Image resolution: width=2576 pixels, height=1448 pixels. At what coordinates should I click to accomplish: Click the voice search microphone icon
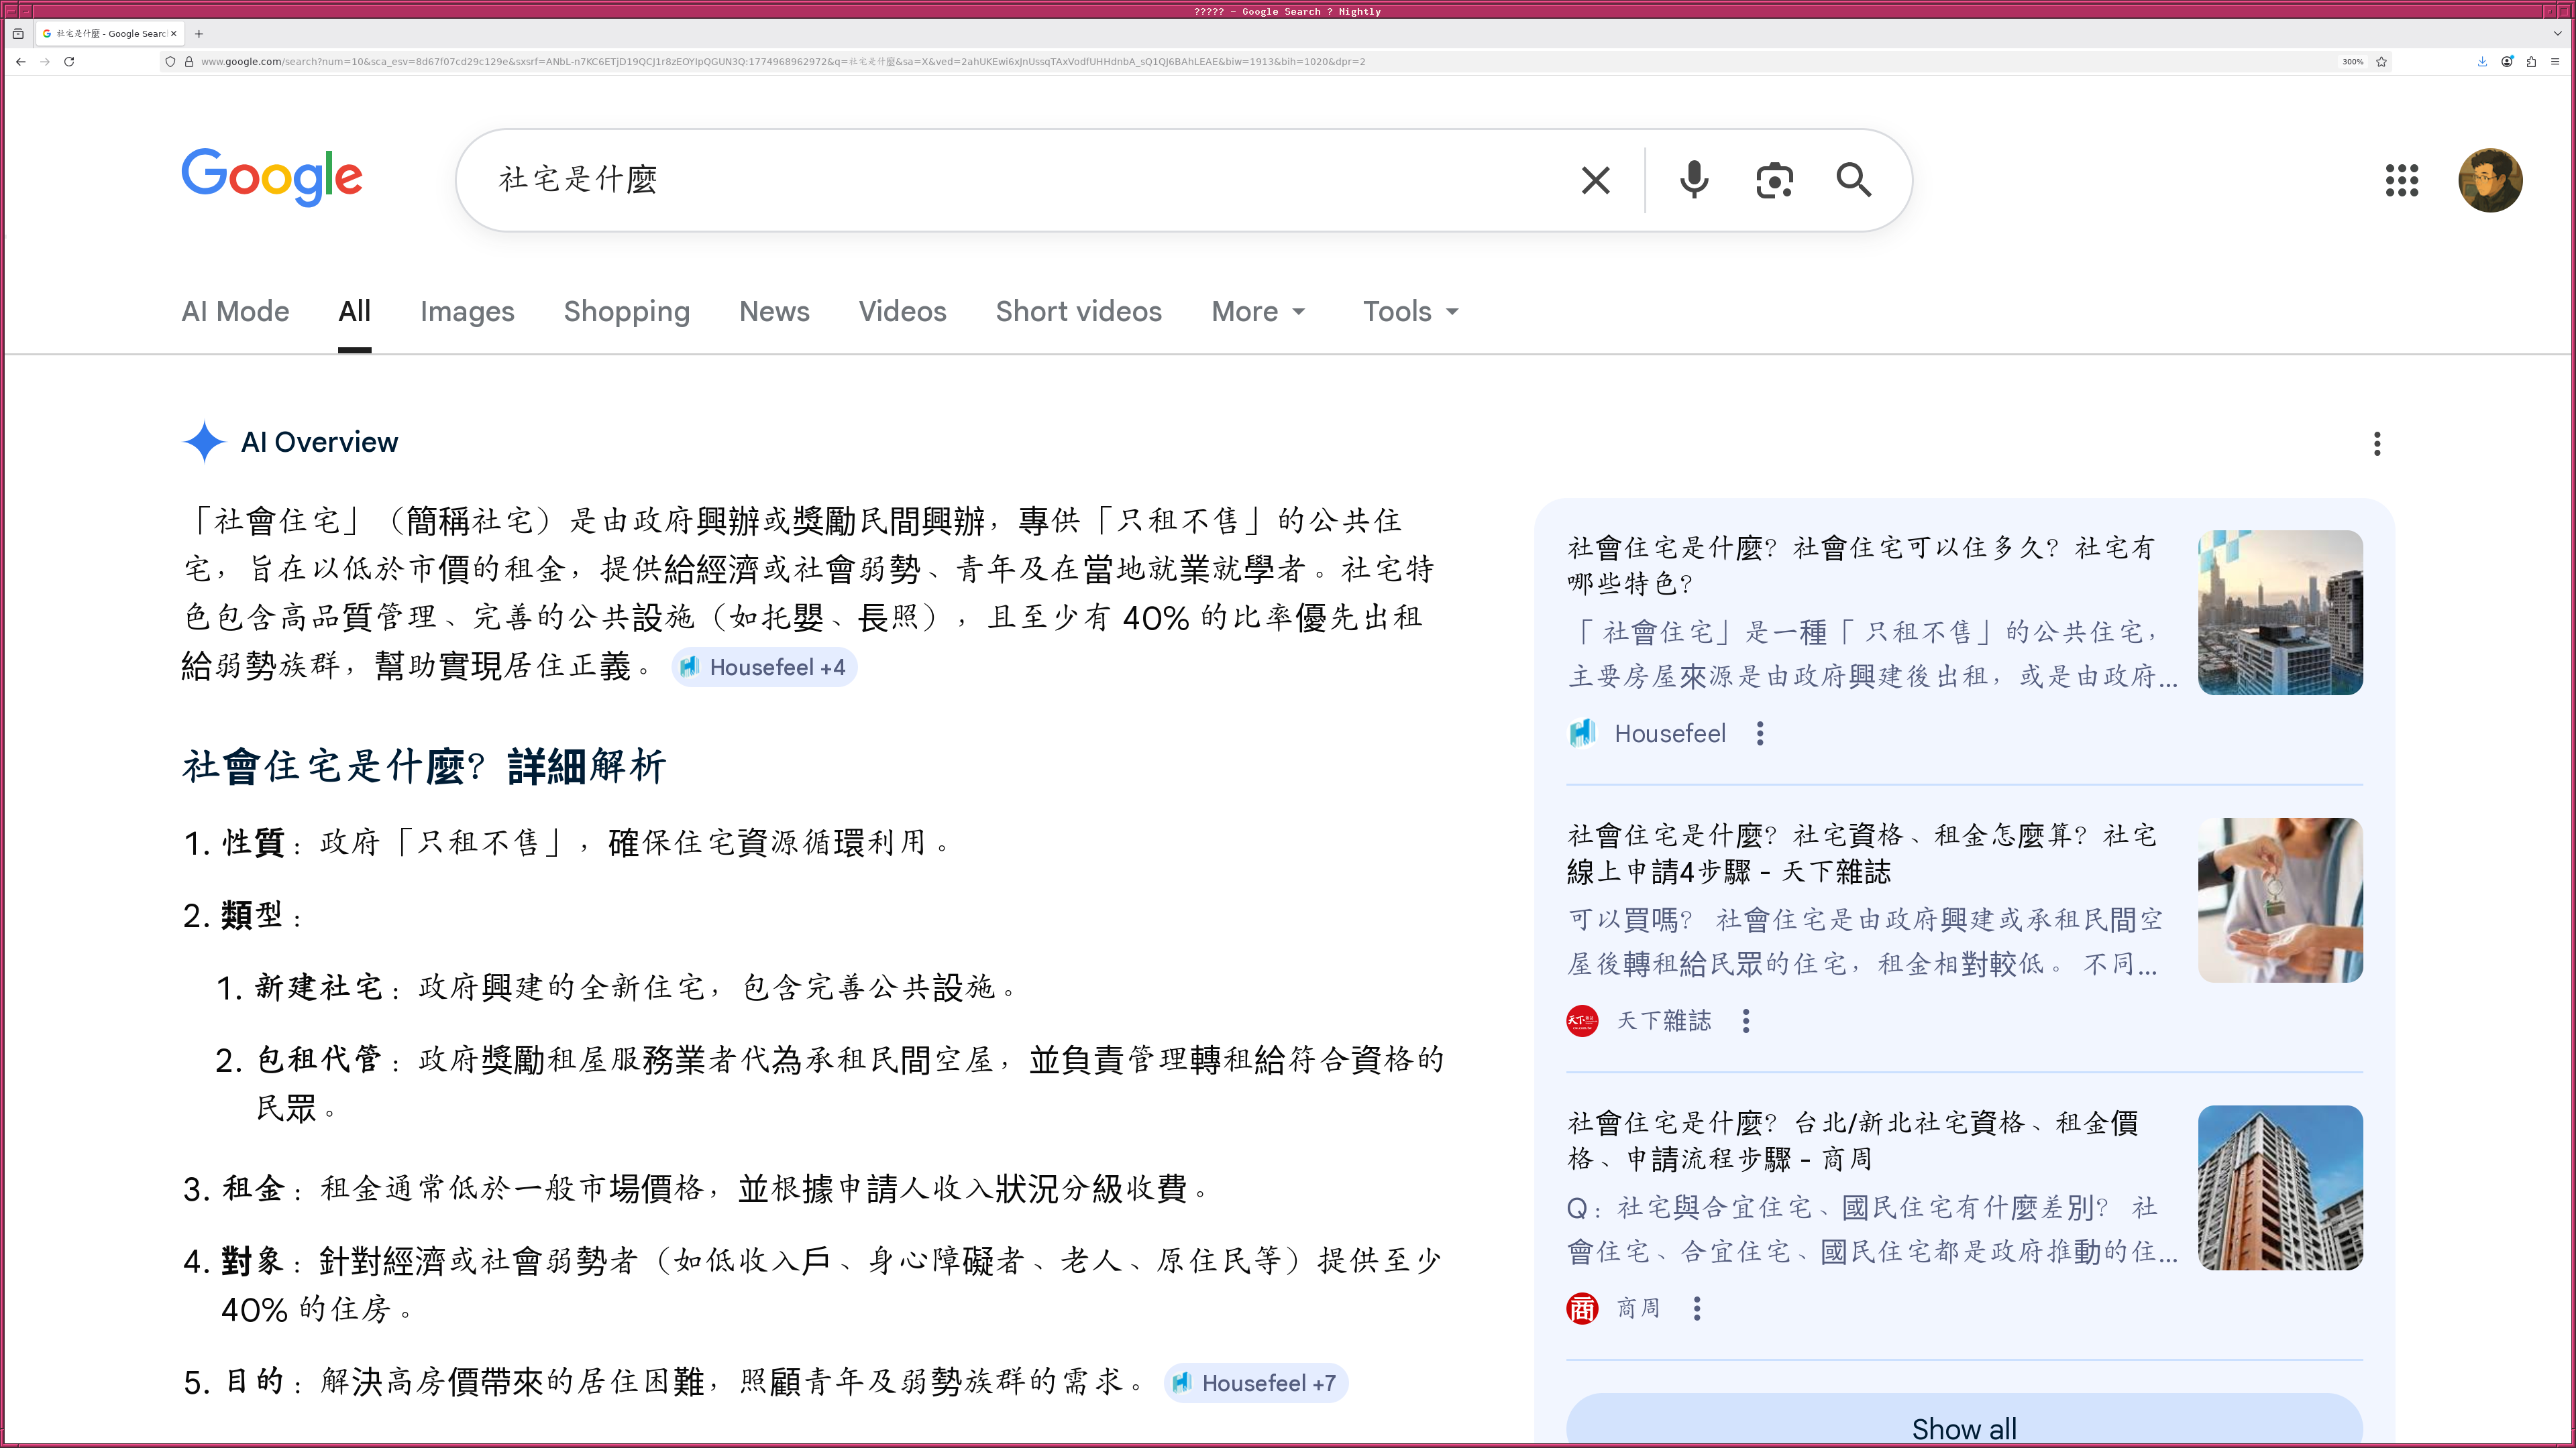(1693, 180)
